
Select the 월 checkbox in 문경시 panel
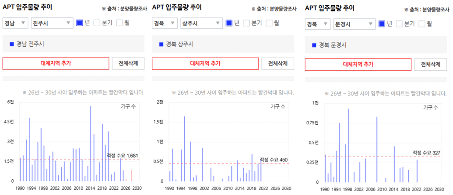click(x=422, y=24)
